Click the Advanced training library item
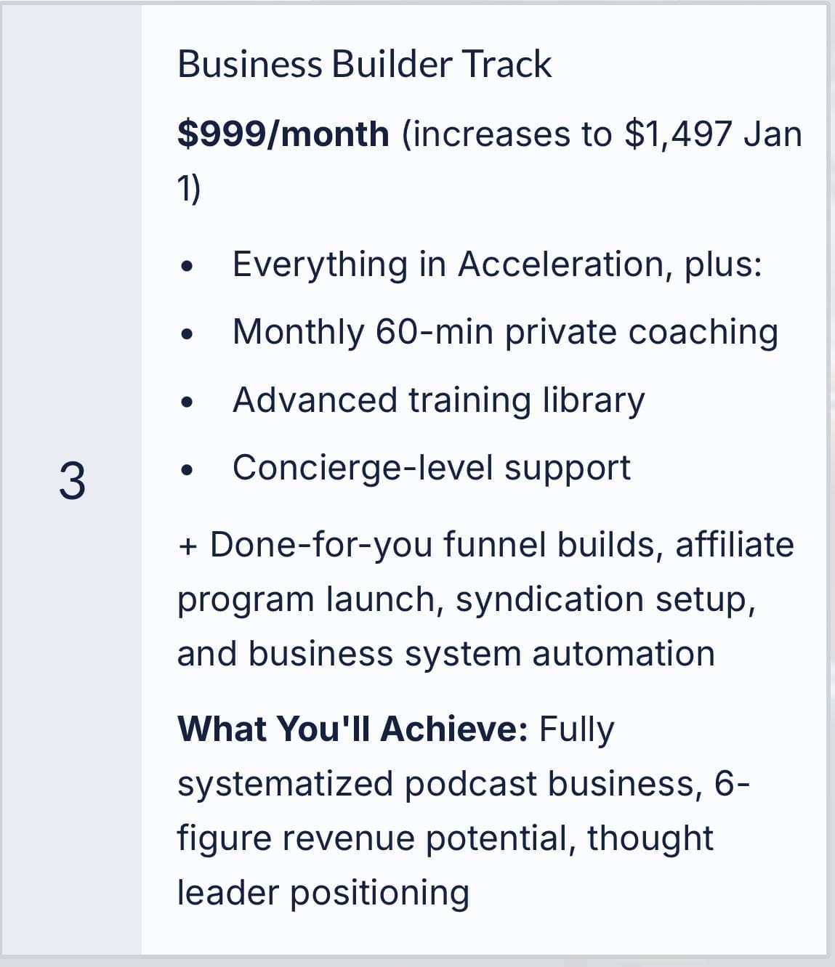Screen dimensions: 835x967 coord(438,400)
